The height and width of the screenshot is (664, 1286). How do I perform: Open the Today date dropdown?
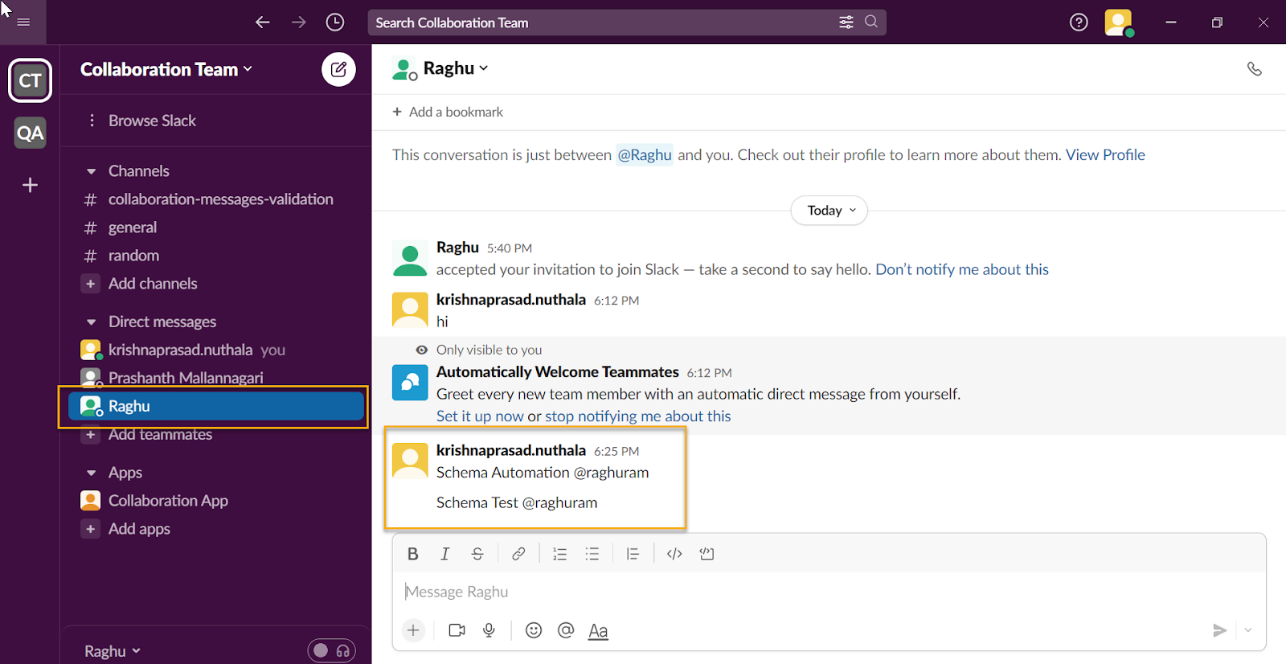coord(829,211)
